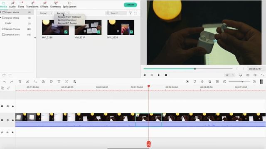Open the Import dropdown arrow

click(51, 13)
